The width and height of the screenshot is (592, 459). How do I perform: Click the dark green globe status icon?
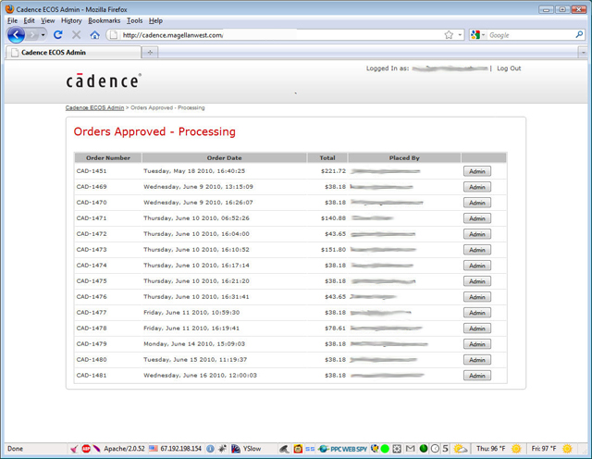coord(424,449)
